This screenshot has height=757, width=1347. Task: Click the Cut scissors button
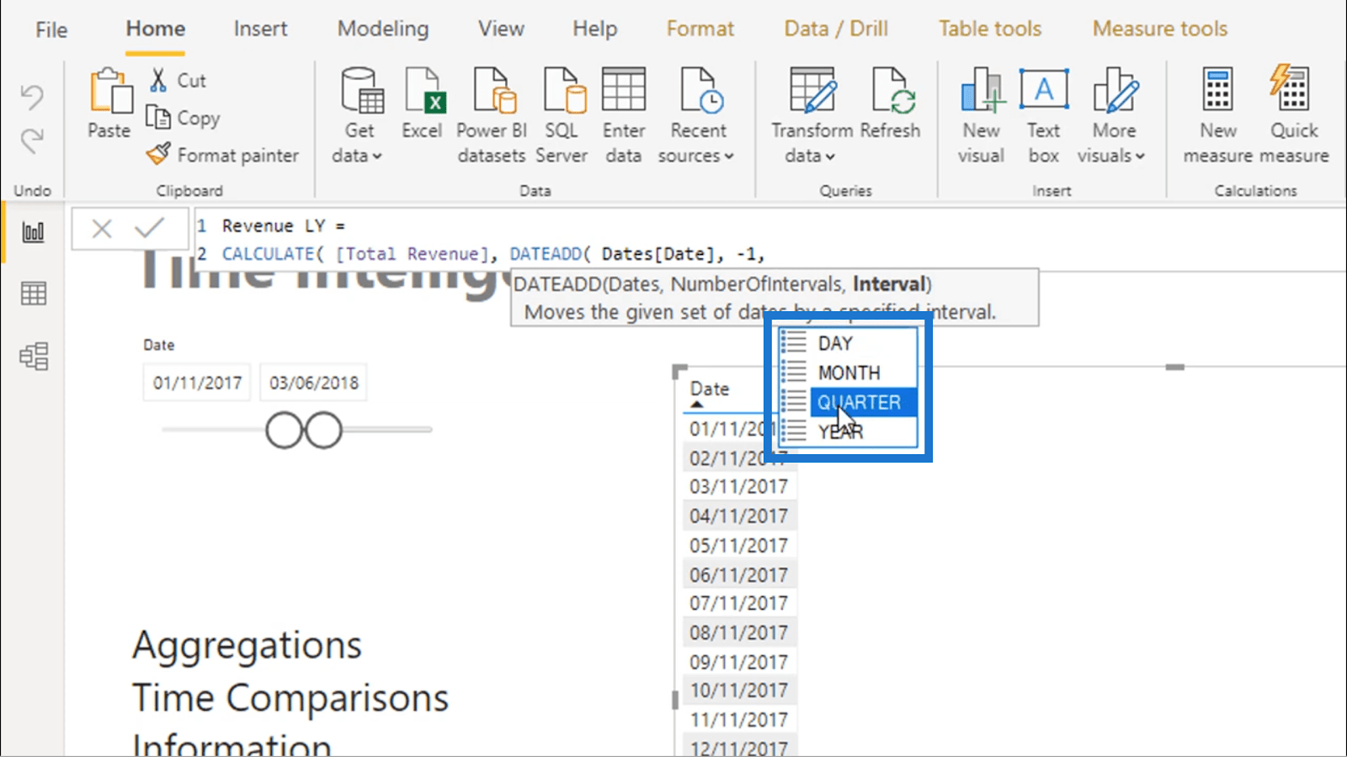pos(178,80)
